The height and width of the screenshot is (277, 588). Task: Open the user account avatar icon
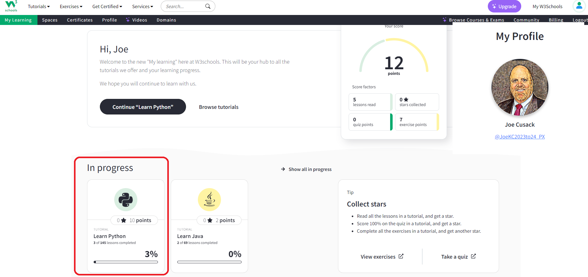click(x=579, y=6)
